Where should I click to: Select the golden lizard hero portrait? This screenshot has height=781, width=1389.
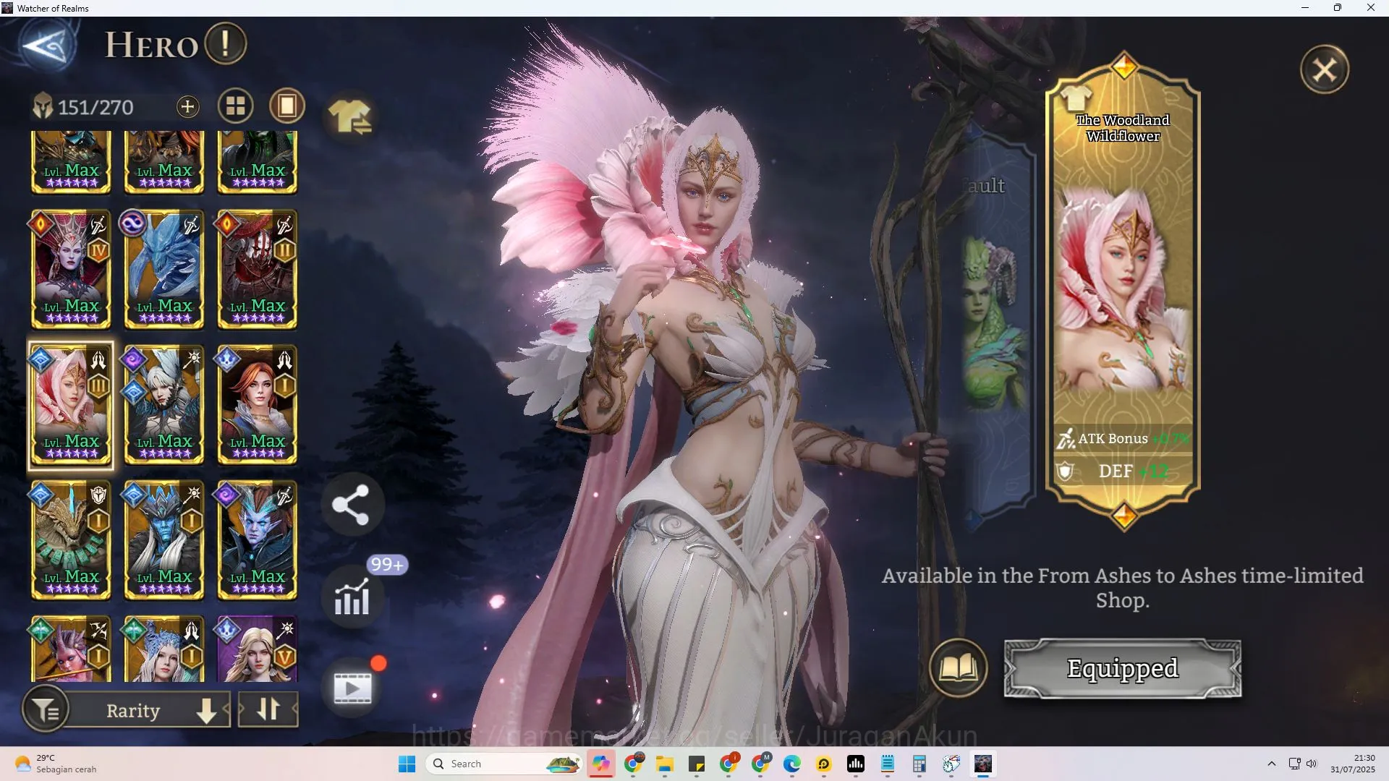coord(71,541)
